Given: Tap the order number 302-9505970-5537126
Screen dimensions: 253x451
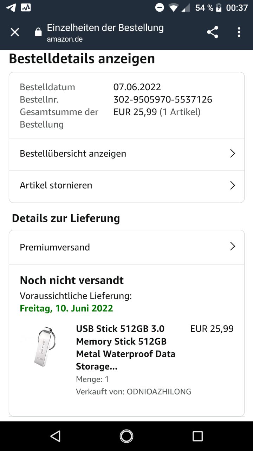Looking at the screenshot, I should tap(163, 100).
